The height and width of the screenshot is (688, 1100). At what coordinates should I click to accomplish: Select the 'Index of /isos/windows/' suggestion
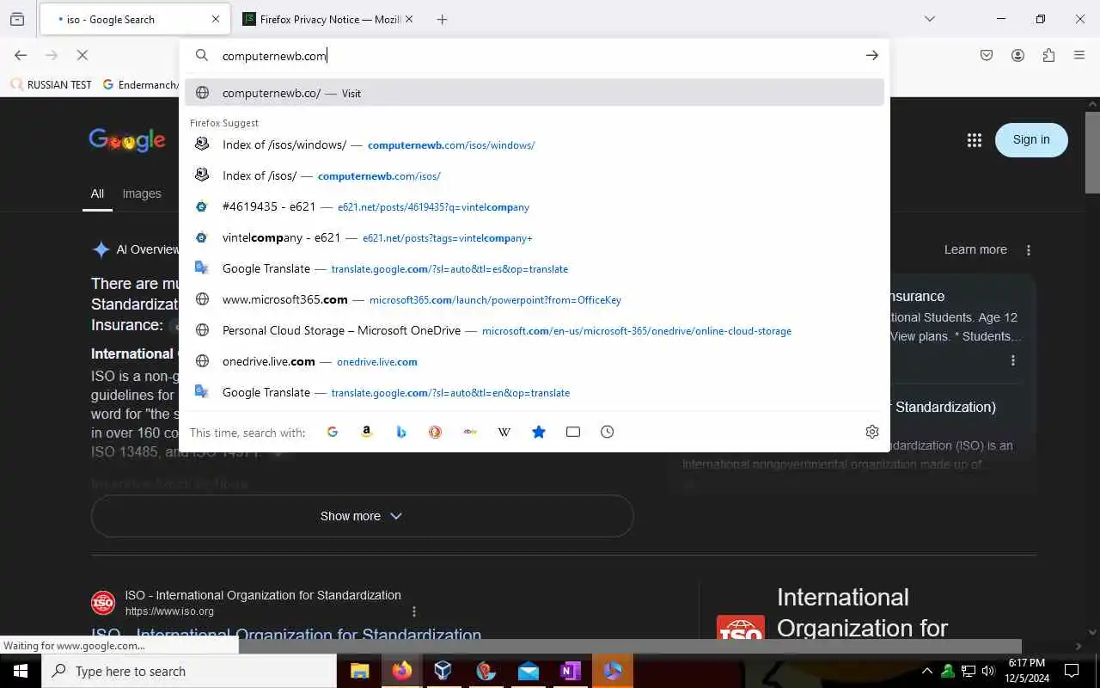pos(535,144)
